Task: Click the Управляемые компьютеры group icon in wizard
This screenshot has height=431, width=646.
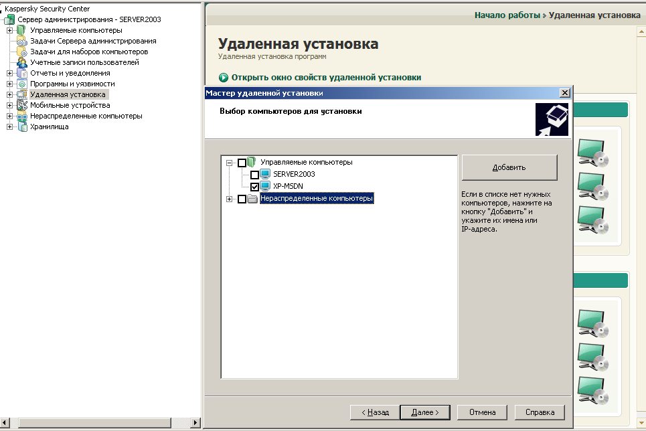Action: [x=252, y=162]
